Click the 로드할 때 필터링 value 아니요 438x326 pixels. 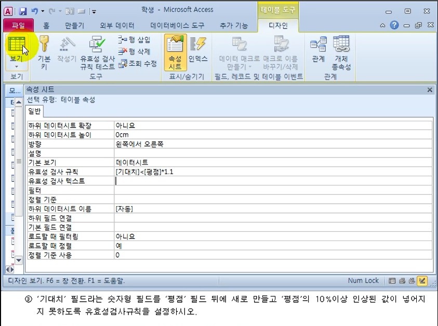(x=273, y=236)
